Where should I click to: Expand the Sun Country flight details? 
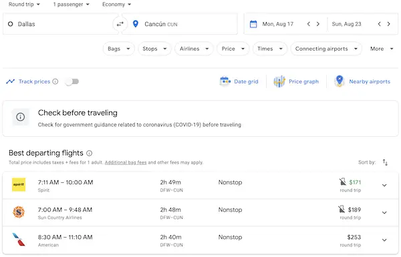point(384,212)
